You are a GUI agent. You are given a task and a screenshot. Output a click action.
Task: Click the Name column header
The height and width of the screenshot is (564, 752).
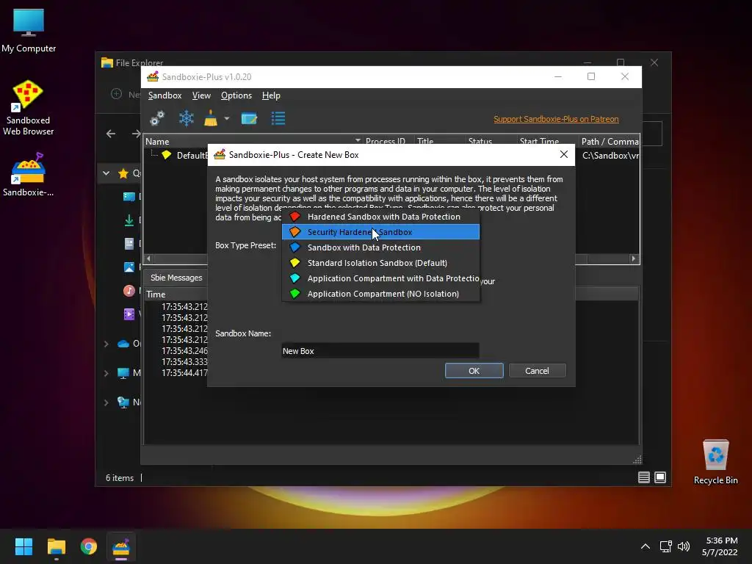point(157,142)
